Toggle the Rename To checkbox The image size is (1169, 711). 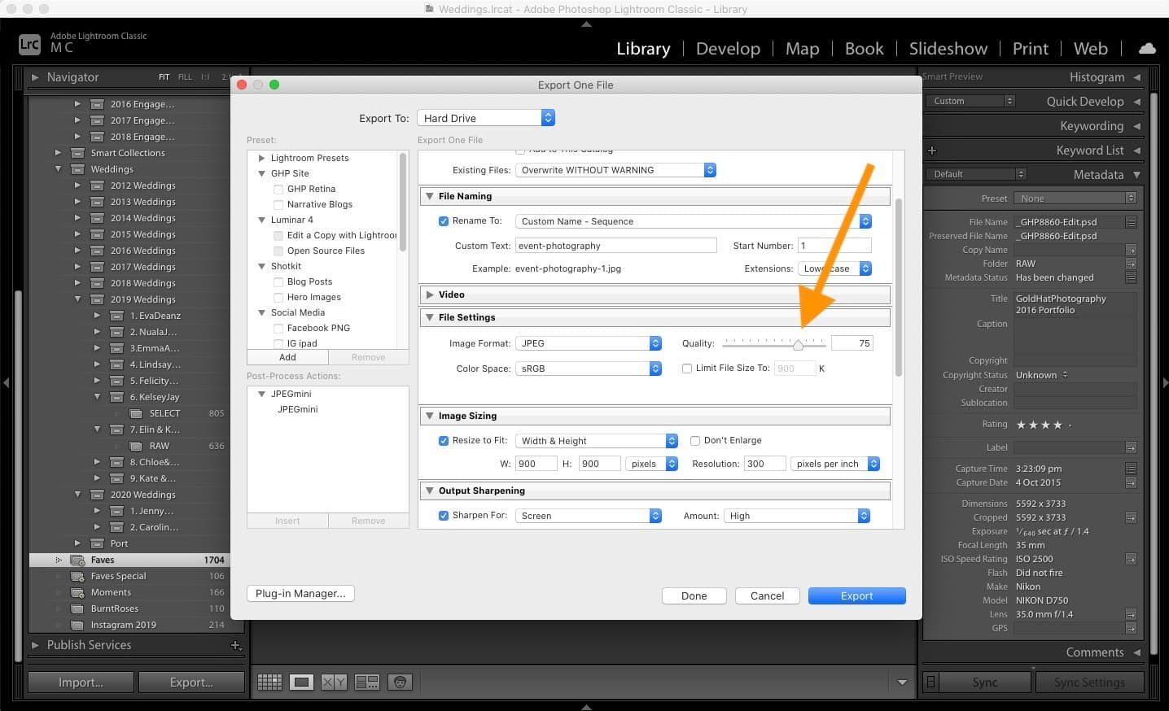[444, 221]
